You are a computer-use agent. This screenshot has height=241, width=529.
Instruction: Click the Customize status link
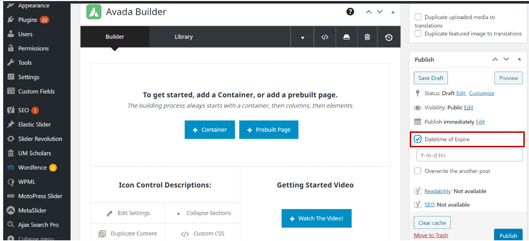click(482, 93)
